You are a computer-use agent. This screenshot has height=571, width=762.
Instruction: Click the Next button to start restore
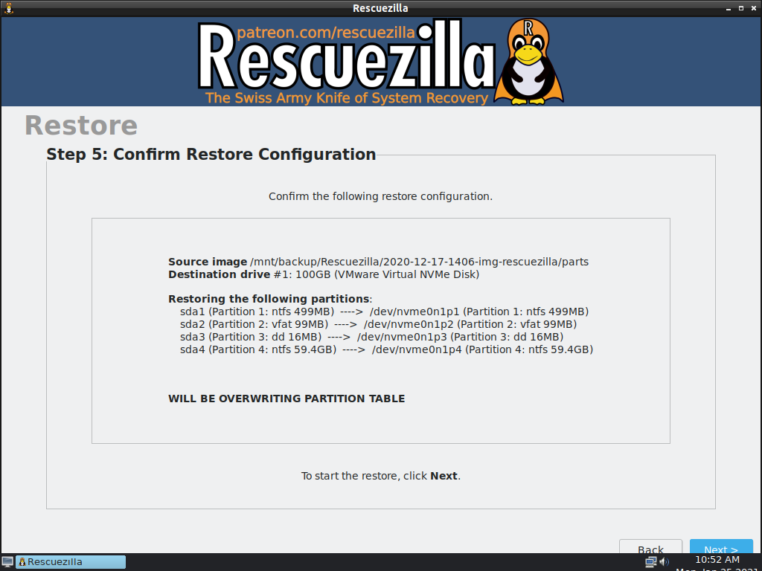coord(721,546)
